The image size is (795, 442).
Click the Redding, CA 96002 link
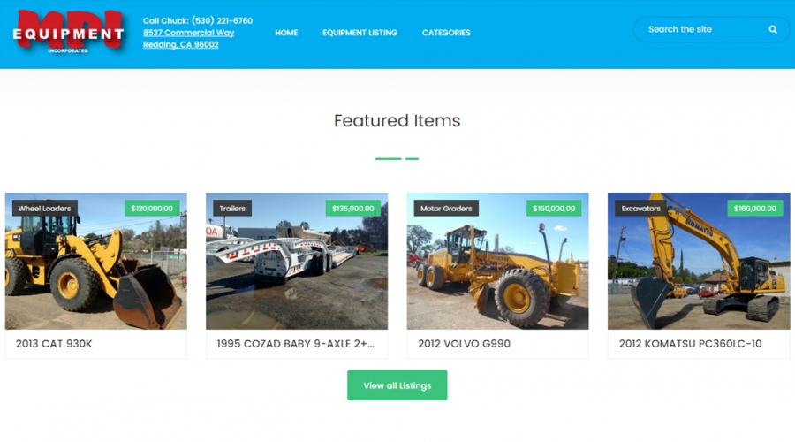coord(180,45)
